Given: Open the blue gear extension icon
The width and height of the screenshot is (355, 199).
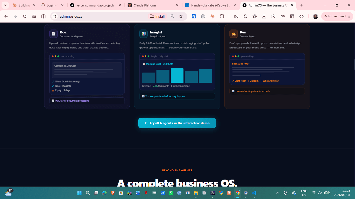Looking at the screenshot, I should [x=194, y=16].
